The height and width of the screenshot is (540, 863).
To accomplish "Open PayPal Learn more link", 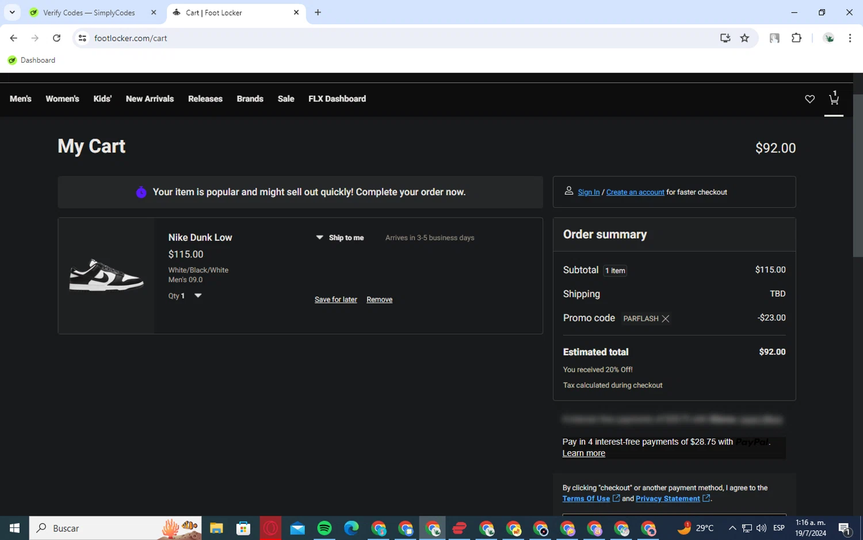I will coord(584,453).
